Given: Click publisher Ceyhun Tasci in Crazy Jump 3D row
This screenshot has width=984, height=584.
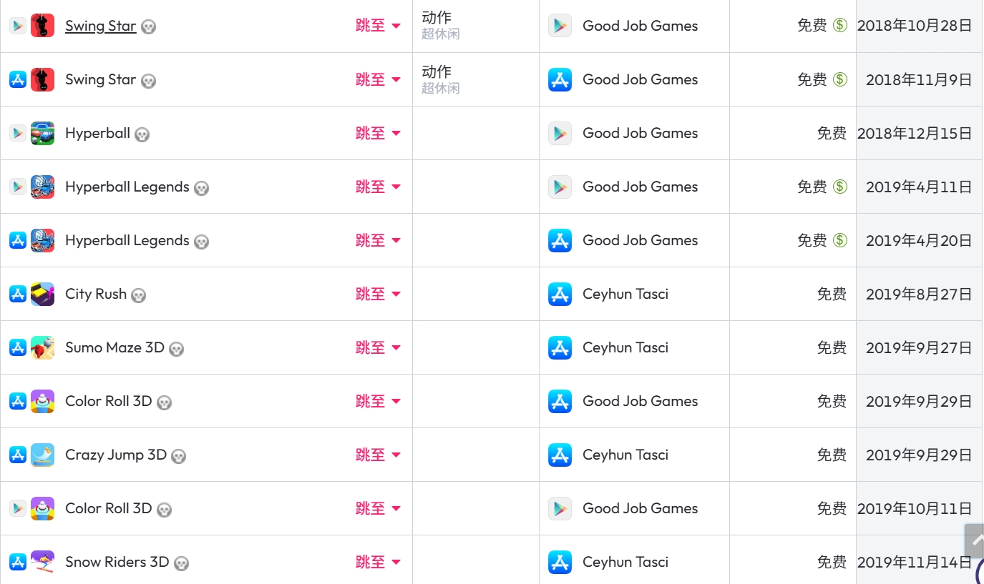Looking at the screenshot, I should point(625,455).
